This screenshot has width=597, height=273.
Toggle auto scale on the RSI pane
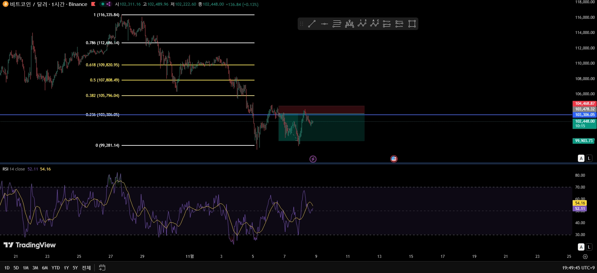point(581,247)
